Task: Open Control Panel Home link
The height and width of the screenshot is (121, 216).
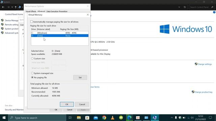Action: click(x=14, y=14)
